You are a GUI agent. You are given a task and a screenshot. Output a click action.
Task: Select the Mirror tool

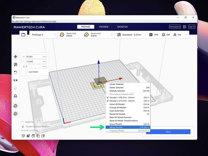(x=15, y=80)
